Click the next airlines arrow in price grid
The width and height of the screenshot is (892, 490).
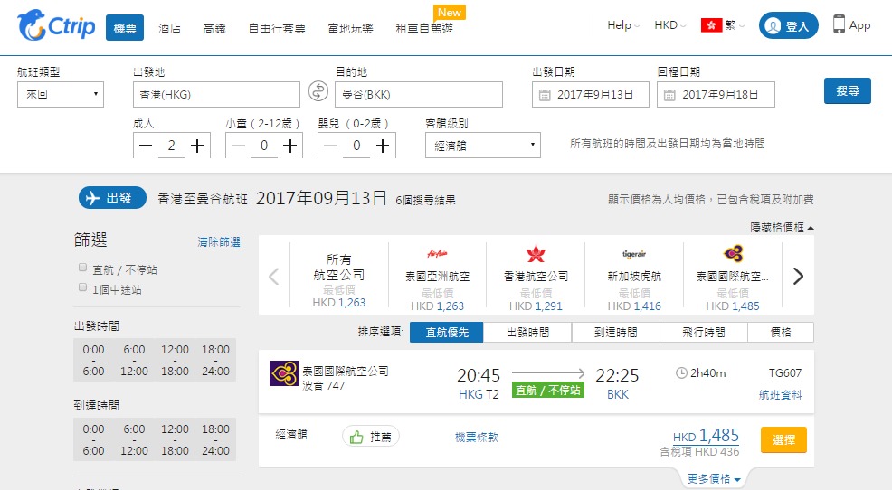(x=797, y=277)
